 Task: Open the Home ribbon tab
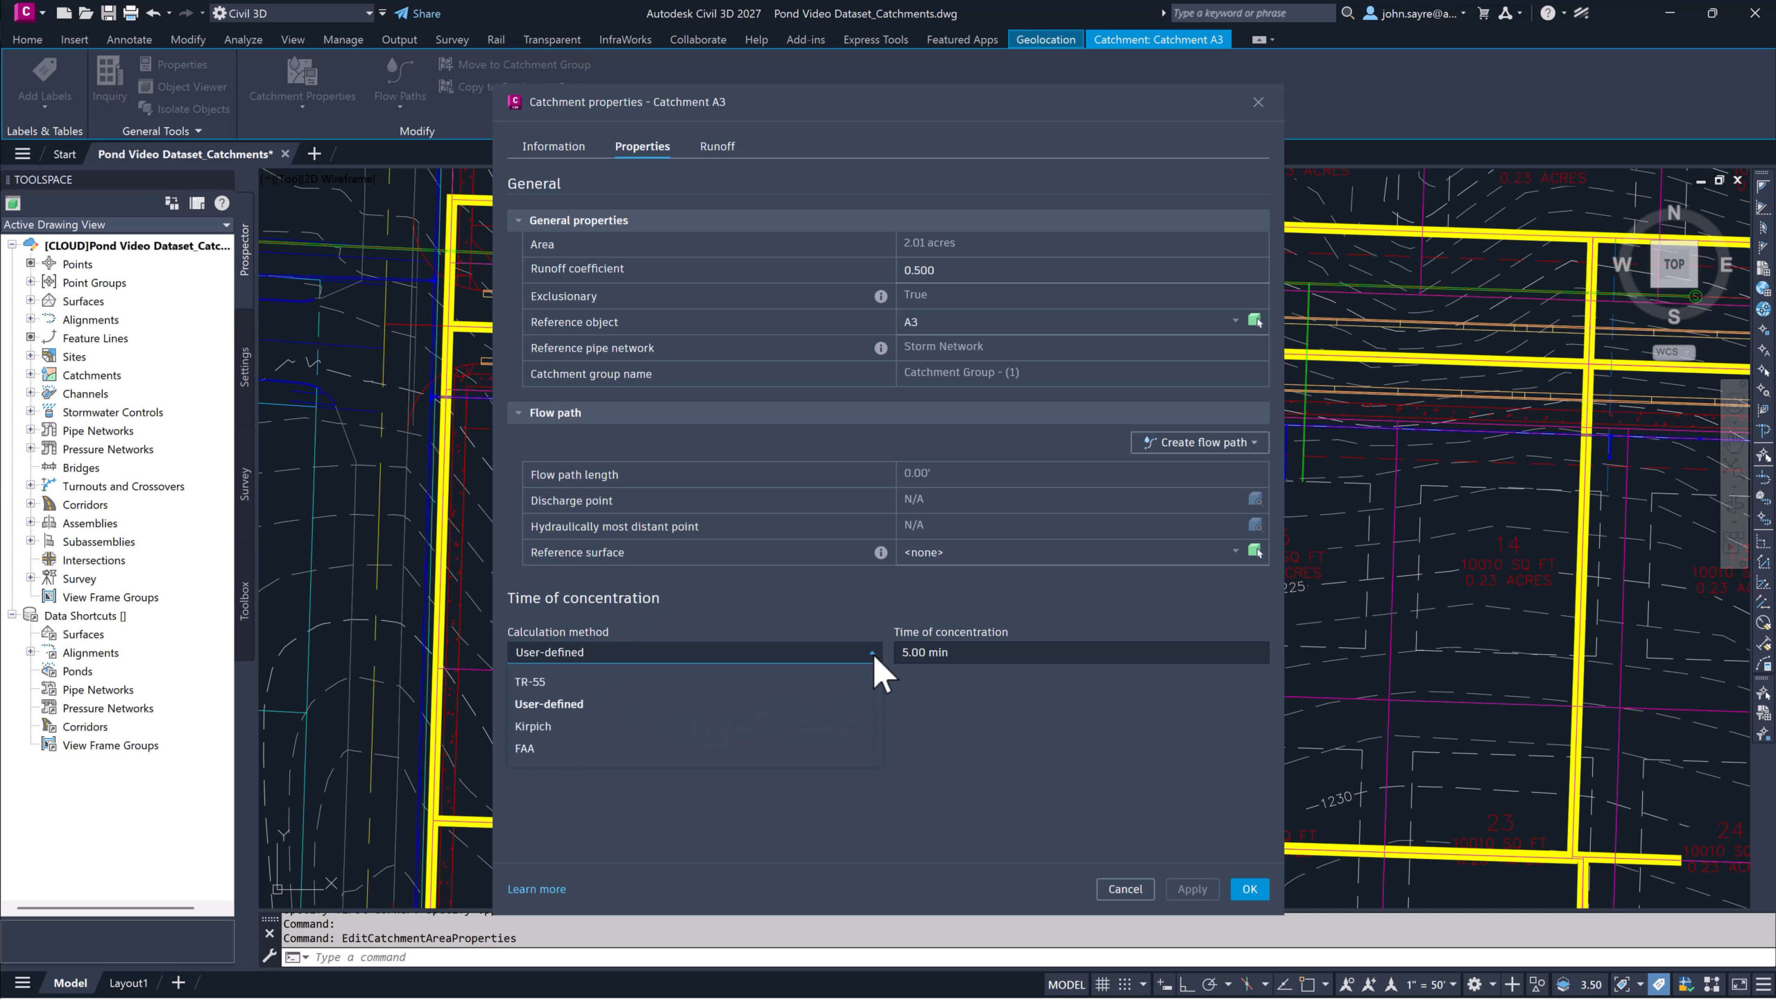27,40
